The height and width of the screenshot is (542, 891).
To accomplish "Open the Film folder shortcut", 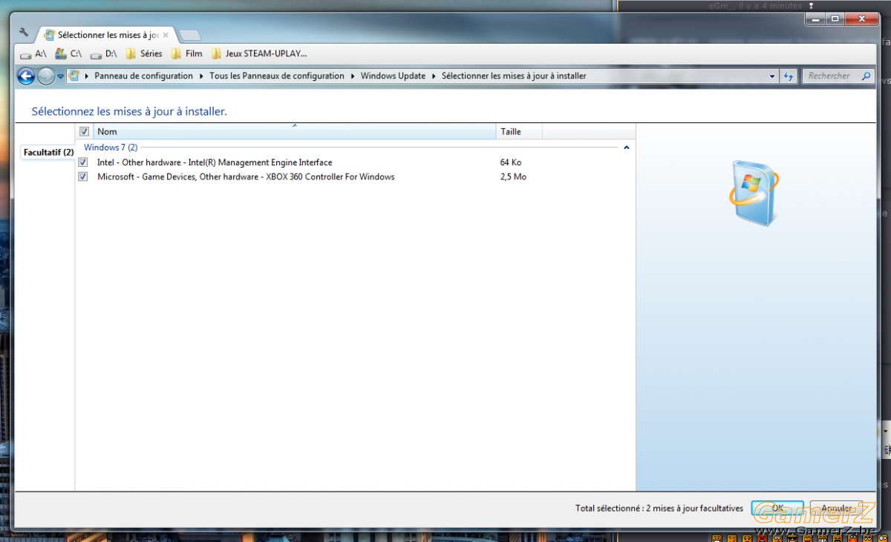I will click(x=186, y=53).
